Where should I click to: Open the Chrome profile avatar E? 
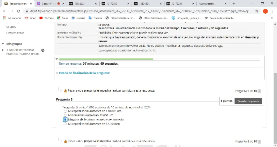tap(265, 11)
